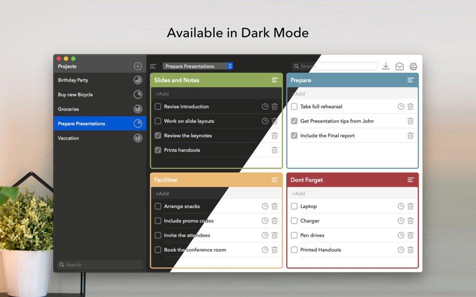Delete the Pen drives item
Image resolution: width=476 pixels, height=297 pixels.
[x=410, y=235]
